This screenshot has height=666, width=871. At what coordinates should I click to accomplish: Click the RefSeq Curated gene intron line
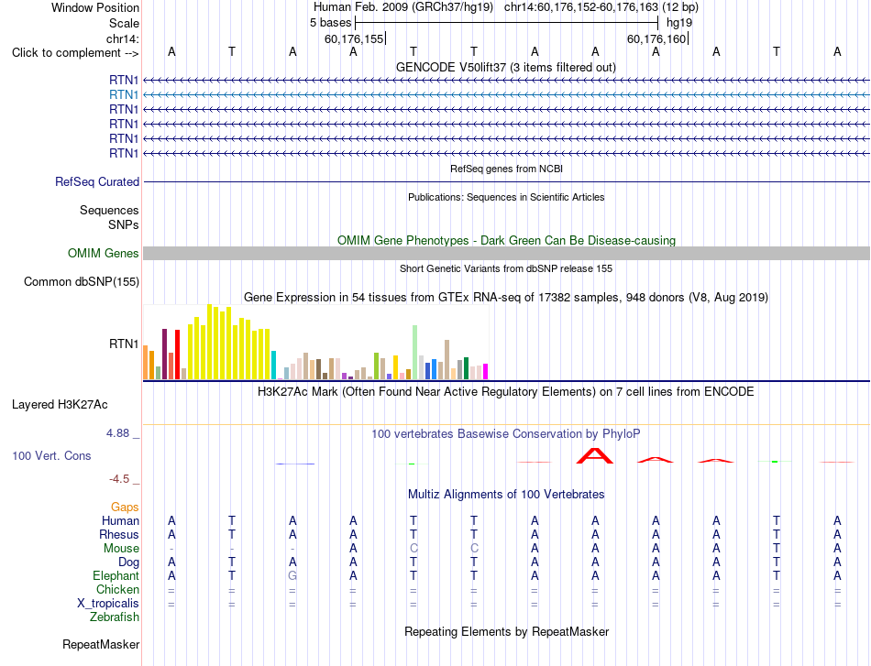pos(506,182)
